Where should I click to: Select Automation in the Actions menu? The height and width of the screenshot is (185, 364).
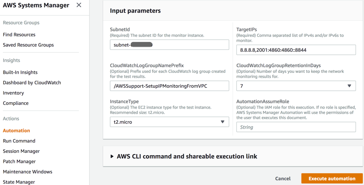coord(17,131)
